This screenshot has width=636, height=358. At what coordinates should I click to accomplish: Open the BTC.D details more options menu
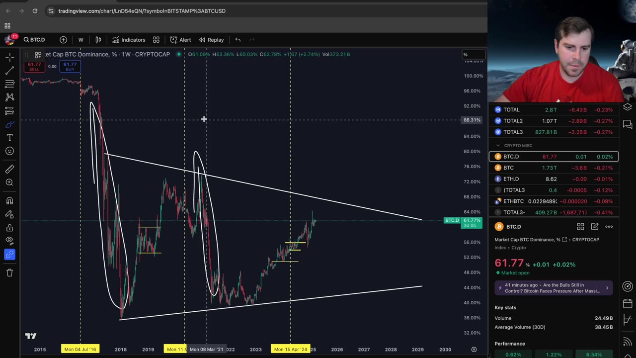pyautogui.click(x=609, y=227)
